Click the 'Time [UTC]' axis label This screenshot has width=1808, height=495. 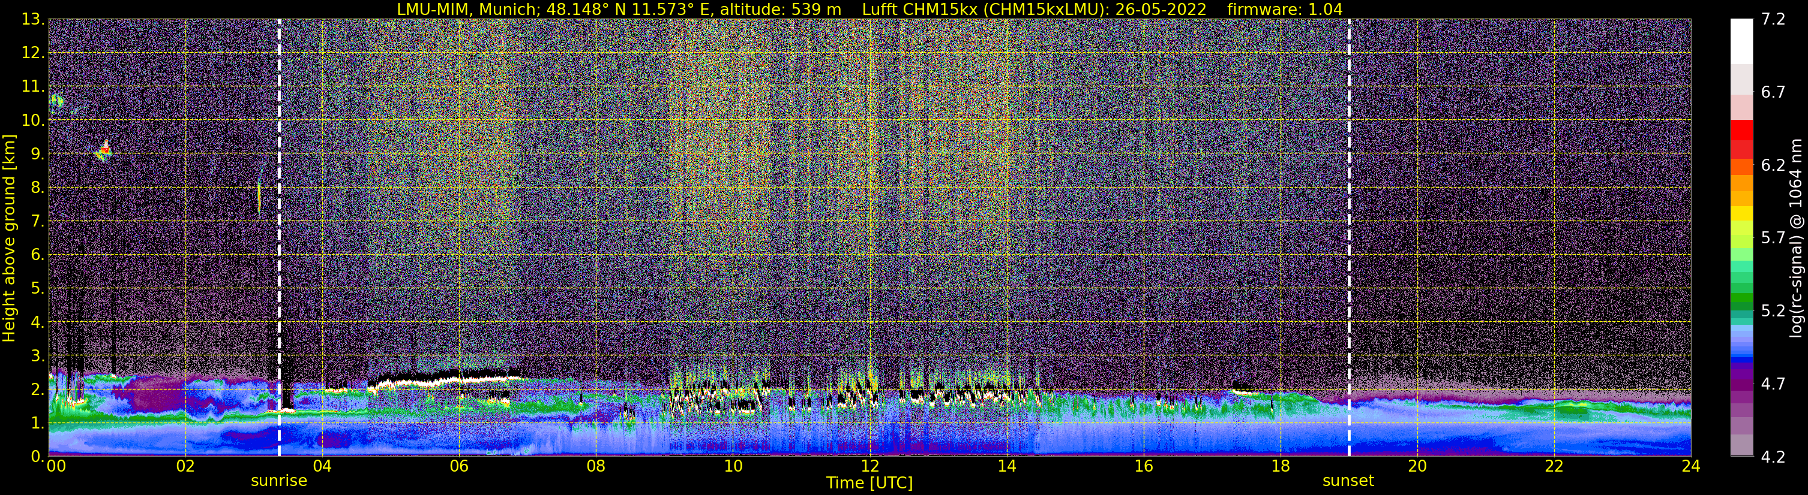click(869, 483)
